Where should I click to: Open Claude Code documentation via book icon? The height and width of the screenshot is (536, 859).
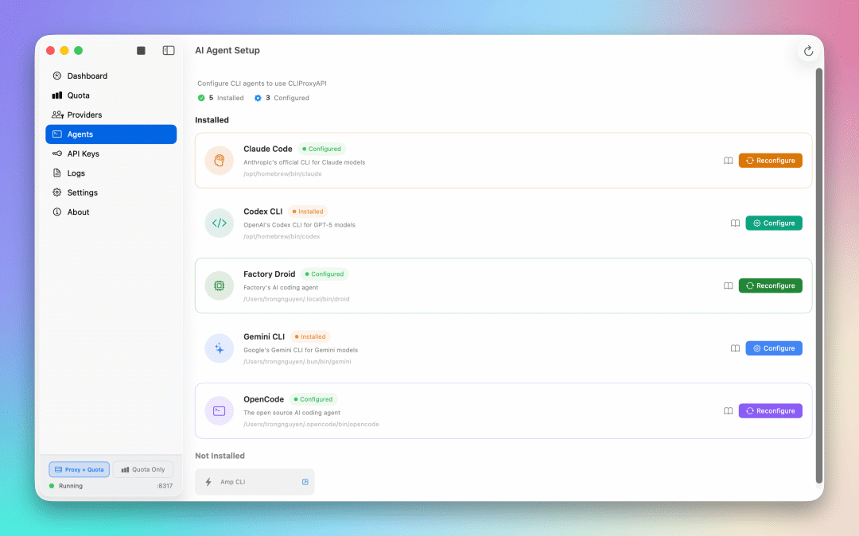(x=728, y=160)
